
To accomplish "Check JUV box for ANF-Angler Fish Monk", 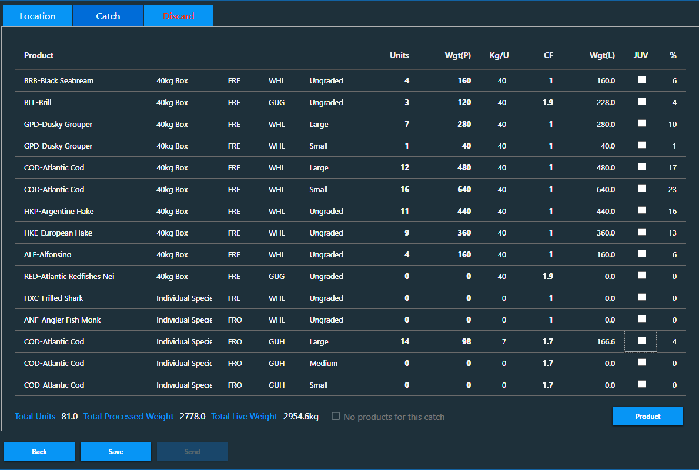I will tap(641, 318).
